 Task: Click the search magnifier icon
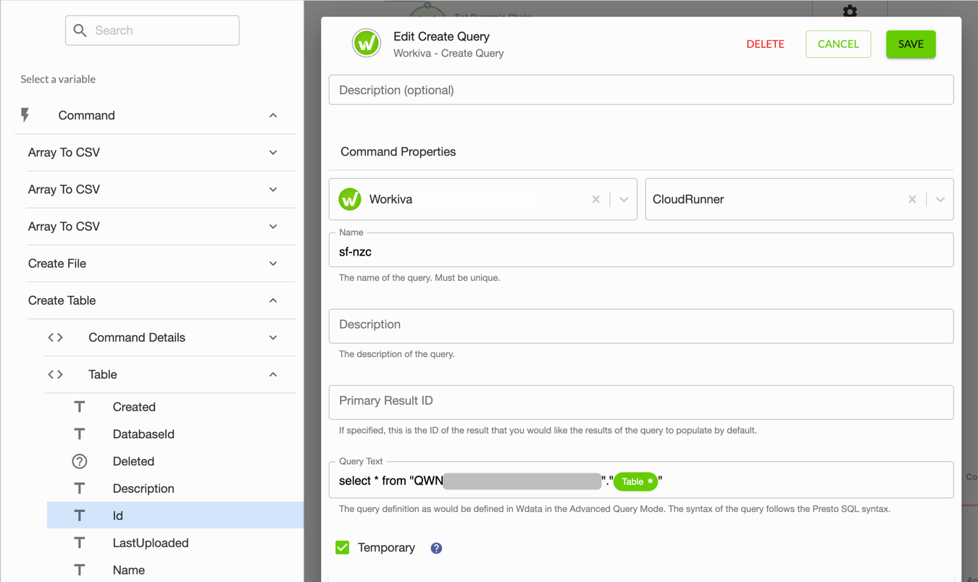coord(80,30)
